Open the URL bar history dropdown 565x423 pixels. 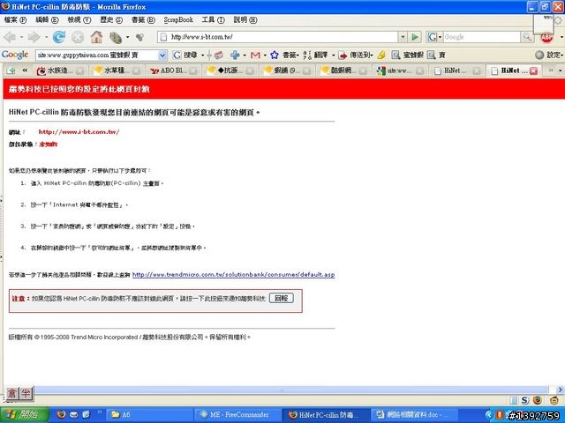[403, 37]
